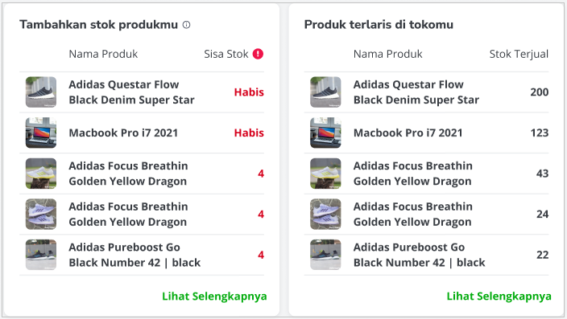Open Adidas Questar Flow thumbnail in stock list
567x319 pixels.
point(41,92)
